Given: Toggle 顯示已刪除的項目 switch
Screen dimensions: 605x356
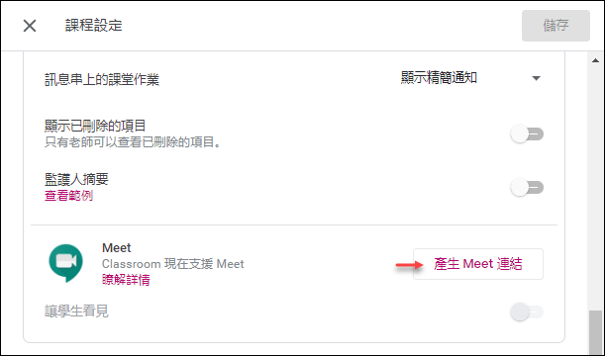Looking at the screenshot, I should [x=527, y=134].
